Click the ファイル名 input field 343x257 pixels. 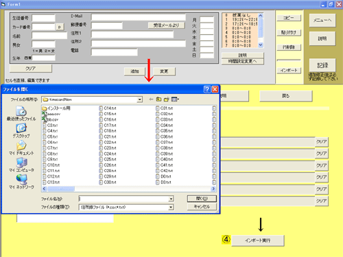click(123, 199)
